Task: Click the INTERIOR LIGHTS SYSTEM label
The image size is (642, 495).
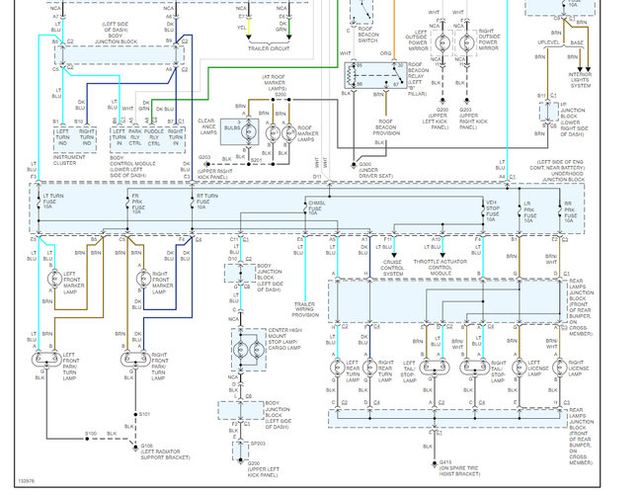Action: tap(580, 80)
